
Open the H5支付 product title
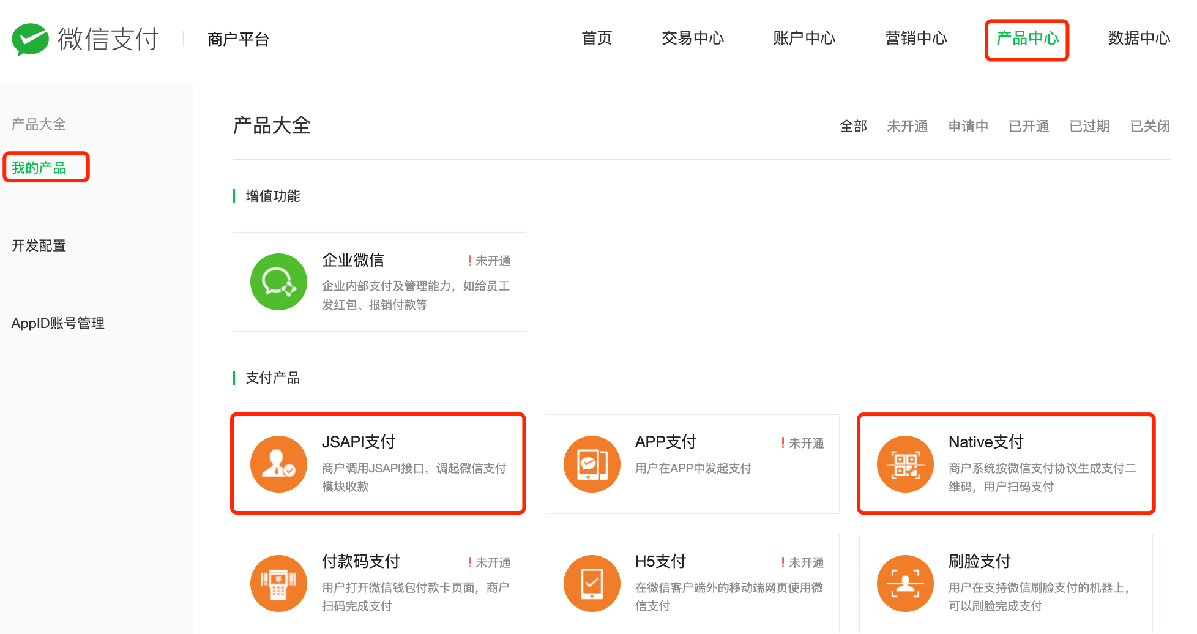660,561
